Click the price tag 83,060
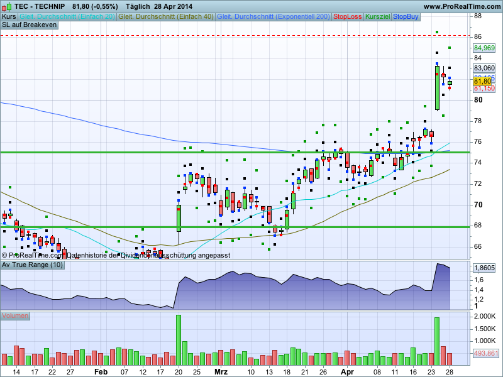This screenshot has width=503, height=377. (x=484, y=68)
